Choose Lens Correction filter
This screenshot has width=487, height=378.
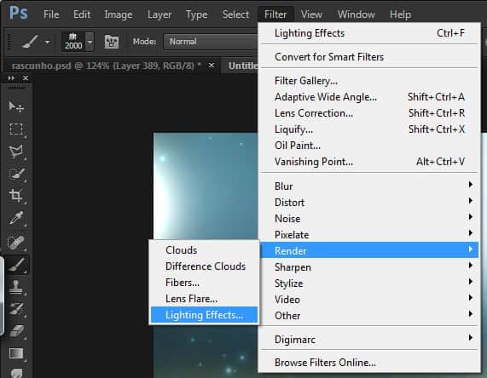pyautogui.click(x=369, y=113)
